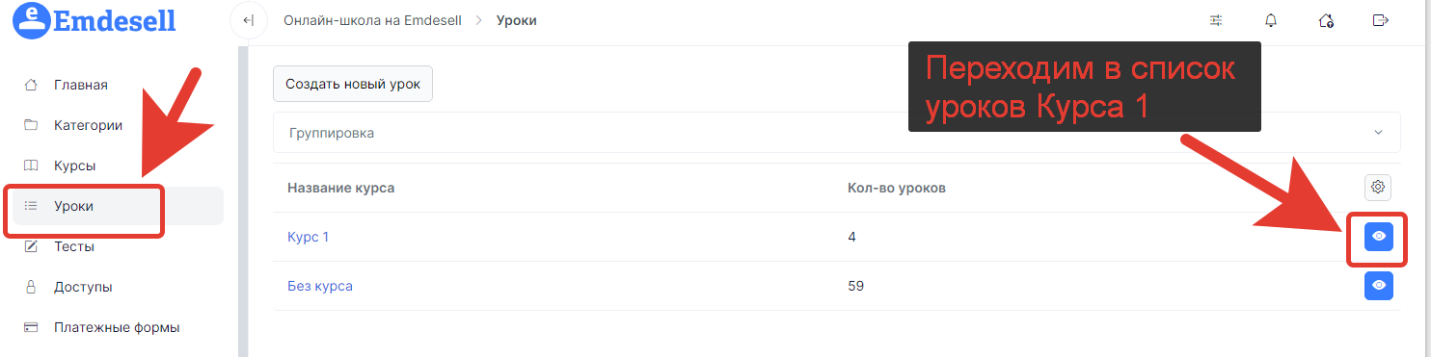Click the logout icon in header
The width and height of the screenshot is (1431, 357).
(1381, 20)
